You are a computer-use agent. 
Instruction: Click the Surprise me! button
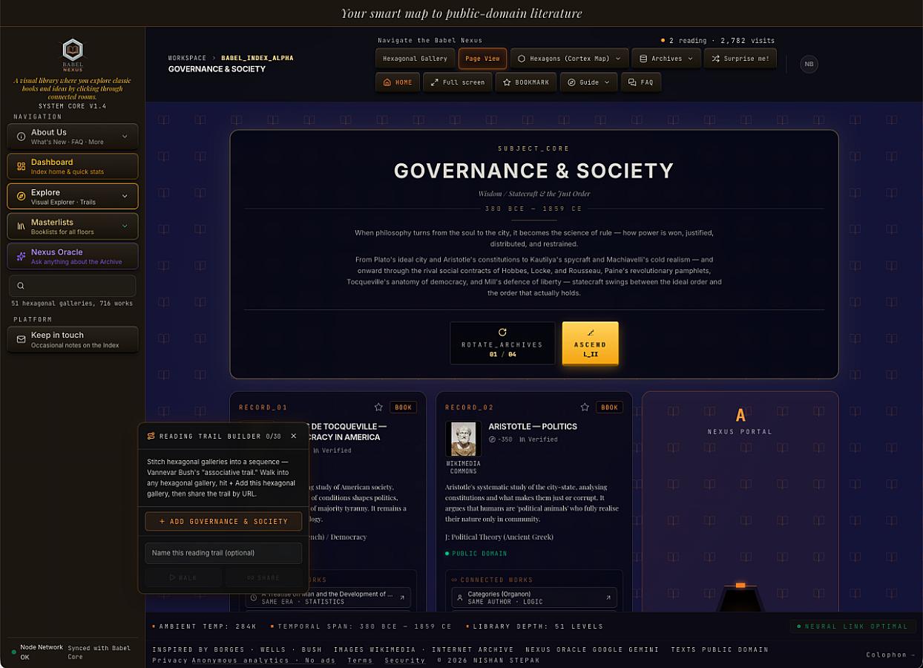click(x=740, y=59)
